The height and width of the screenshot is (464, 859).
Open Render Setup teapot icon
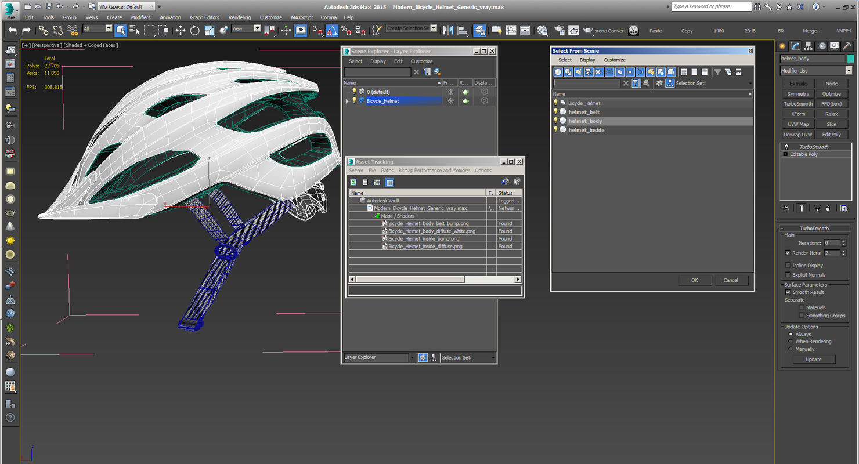pos(560,30)
